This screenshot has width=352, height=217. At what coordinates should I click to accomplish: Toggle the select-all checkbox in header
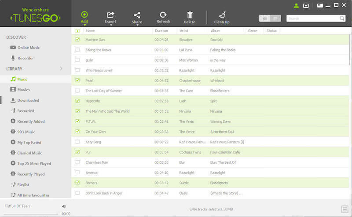coord(77,31)
